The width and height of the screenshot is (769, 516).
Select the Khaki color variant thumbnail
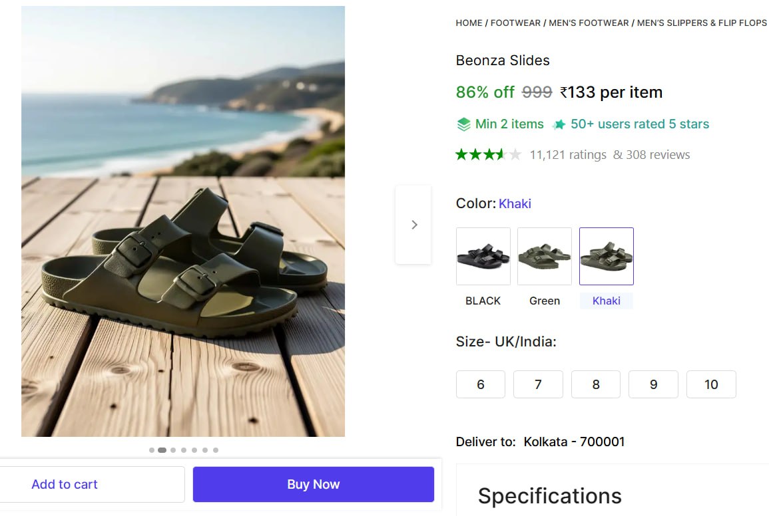[606, 256]
